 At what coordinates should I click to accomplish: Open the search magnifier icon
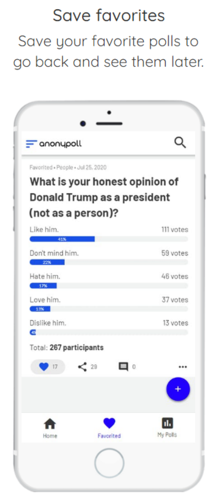(x=180, y=142)
